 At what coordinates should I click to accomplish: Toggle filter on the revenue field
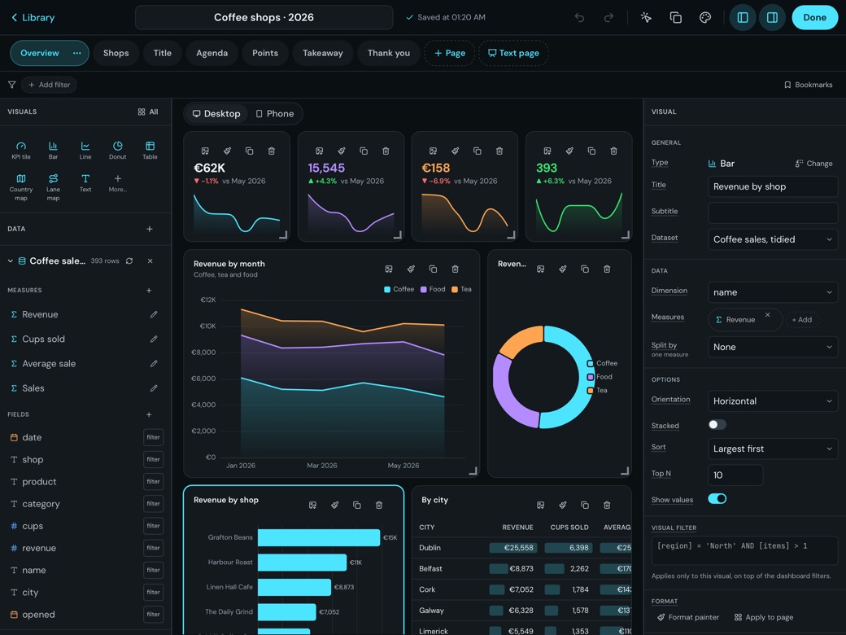click(153, 548)
